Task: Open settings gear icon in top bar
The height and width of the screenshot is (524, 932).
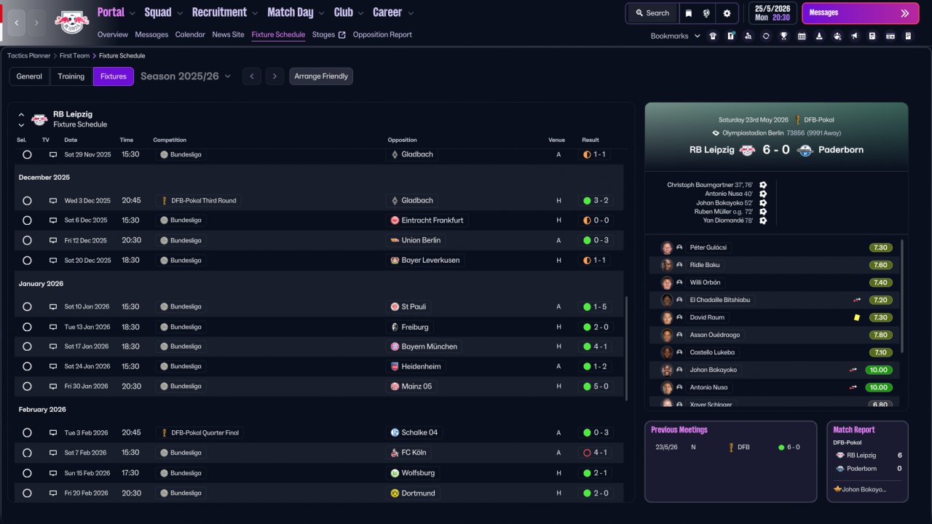Action: tap(727, 13)
